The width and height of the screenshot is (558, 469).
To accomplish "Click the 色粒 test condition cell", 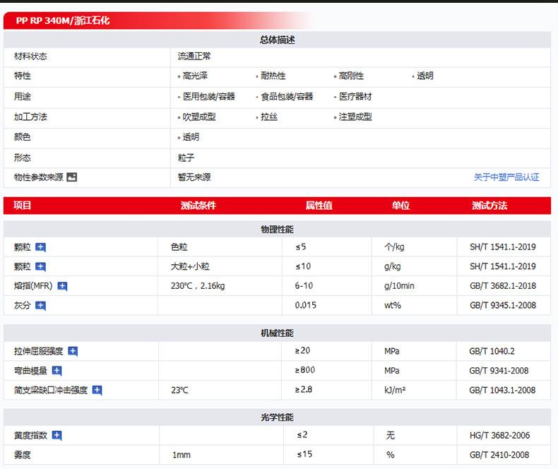I will click(179, 247).
